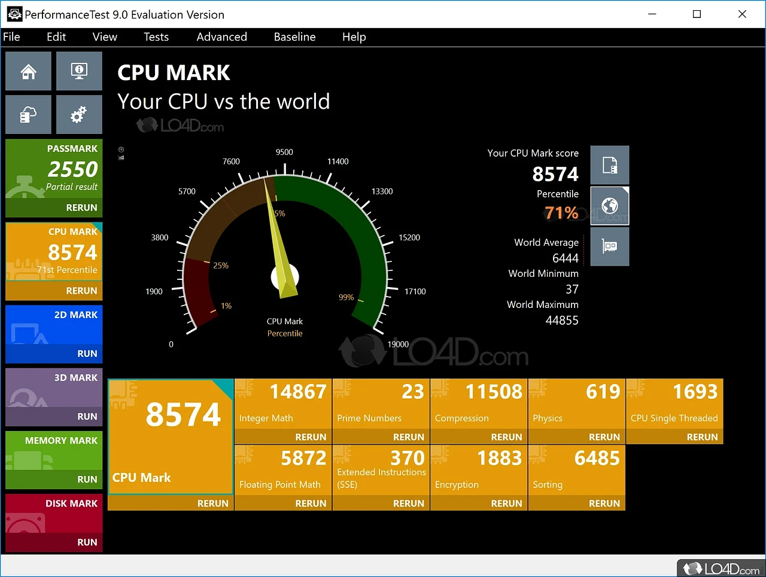This screenshot has width=766, height=577.
Task: Select the globe world comparison icon
Action: tap(609, 206)
